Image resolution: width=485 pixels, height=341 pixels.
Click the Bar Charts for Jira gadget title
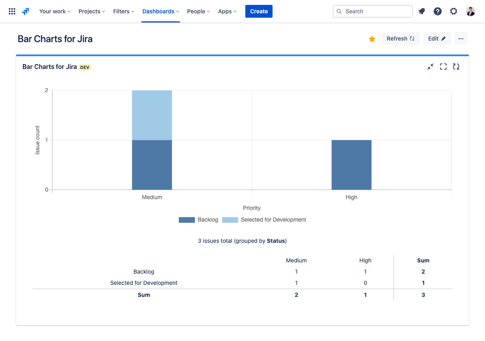pyautogui.click(x=50, y=67)
